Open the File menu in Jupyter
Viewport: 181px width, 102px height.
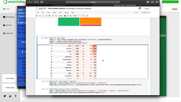(x=38, y=12)
